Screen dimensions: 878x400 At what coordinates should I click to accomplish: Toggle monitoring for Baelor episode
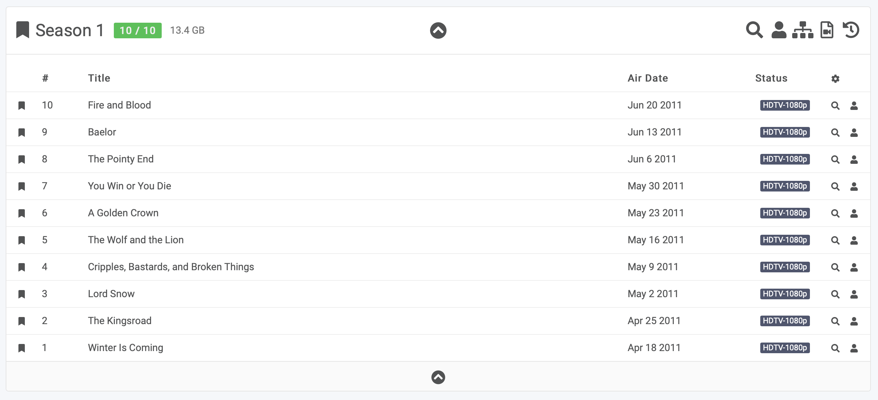coord(22,133)
